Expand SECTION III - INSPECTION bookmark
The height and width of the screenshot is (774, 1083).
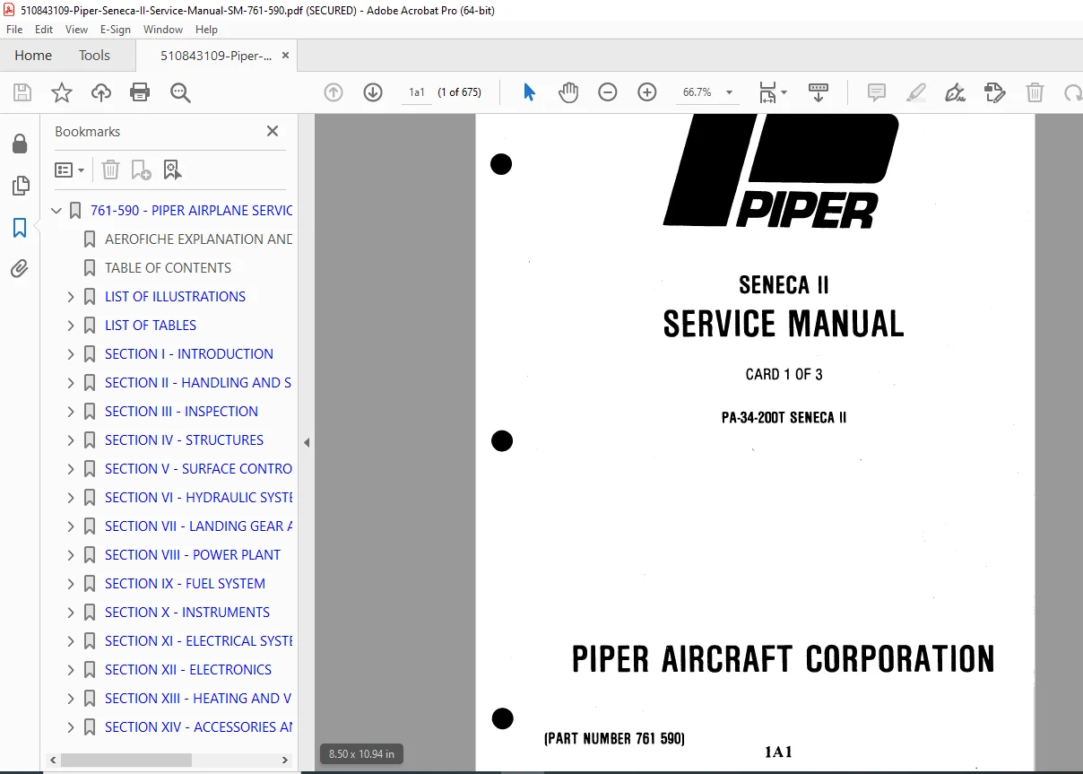click(x=72, y=412)
